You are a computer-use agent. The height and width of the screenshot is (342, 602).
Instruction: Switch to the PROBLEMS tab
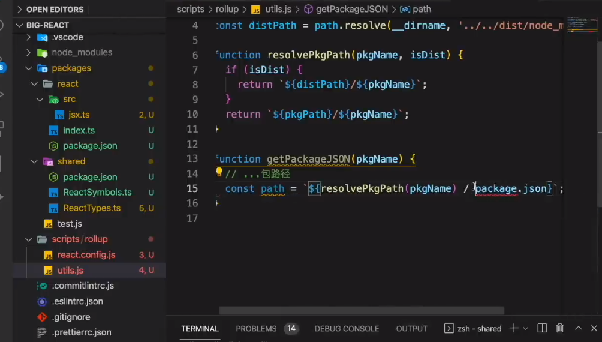pos(256,329)
